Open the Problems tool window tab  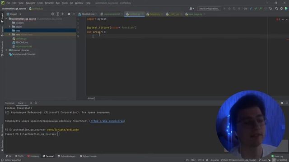[33, 156]
